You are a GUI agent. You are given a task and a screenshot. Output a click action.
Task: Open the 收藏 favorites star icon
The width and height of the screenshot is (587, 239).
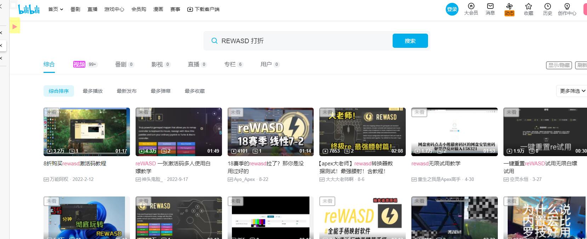(x=528, y=6)
